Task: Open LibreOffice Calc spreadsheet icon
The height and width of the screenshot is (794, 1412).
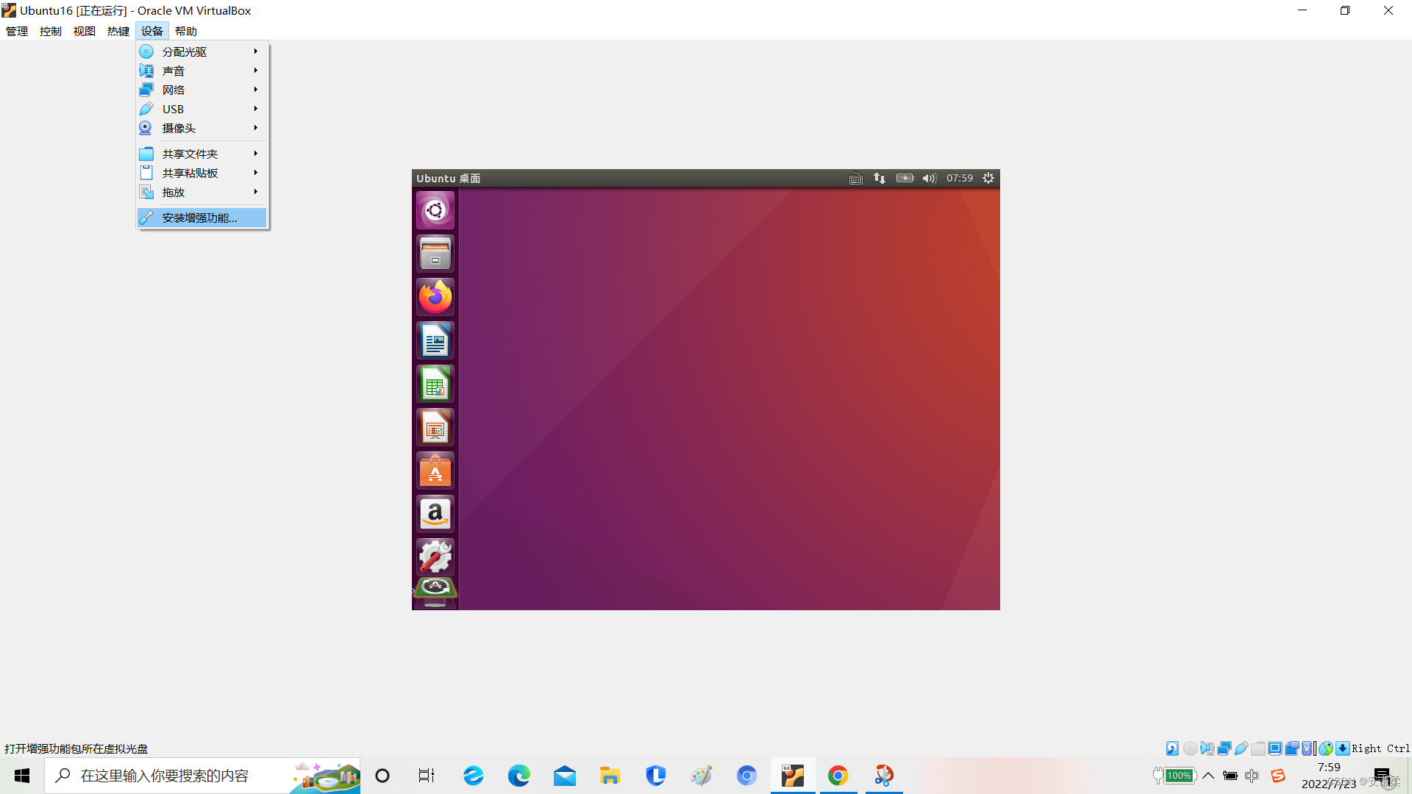Action: [x=435, y=384]
